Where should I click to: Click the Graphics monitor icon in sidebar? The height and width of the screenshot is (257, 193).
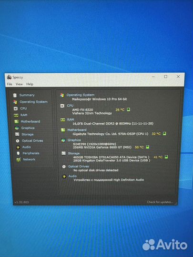[x=17, y=128]
